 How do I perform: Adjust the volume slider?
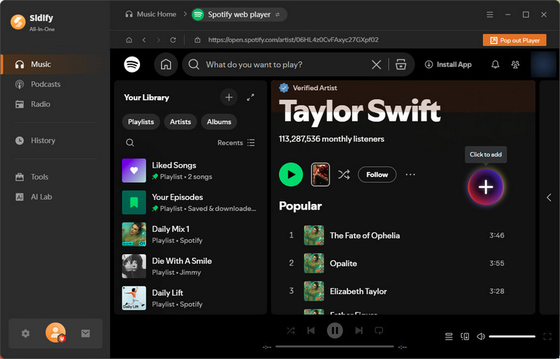[512, 337]
